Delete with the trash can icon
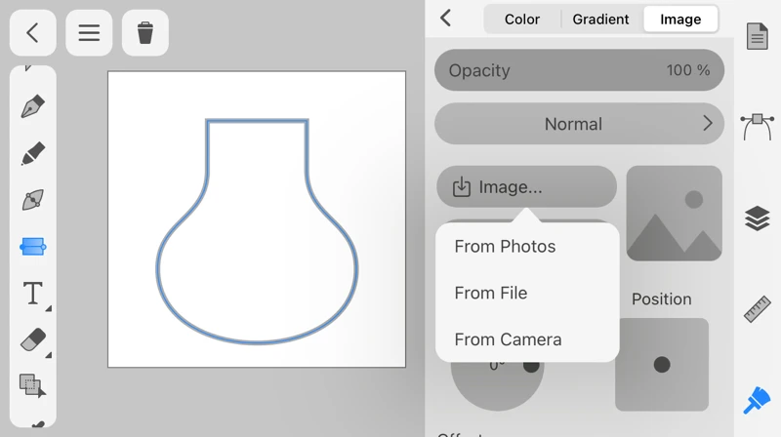This screenshot has width=781, height=437. click(x=145, y=32)
